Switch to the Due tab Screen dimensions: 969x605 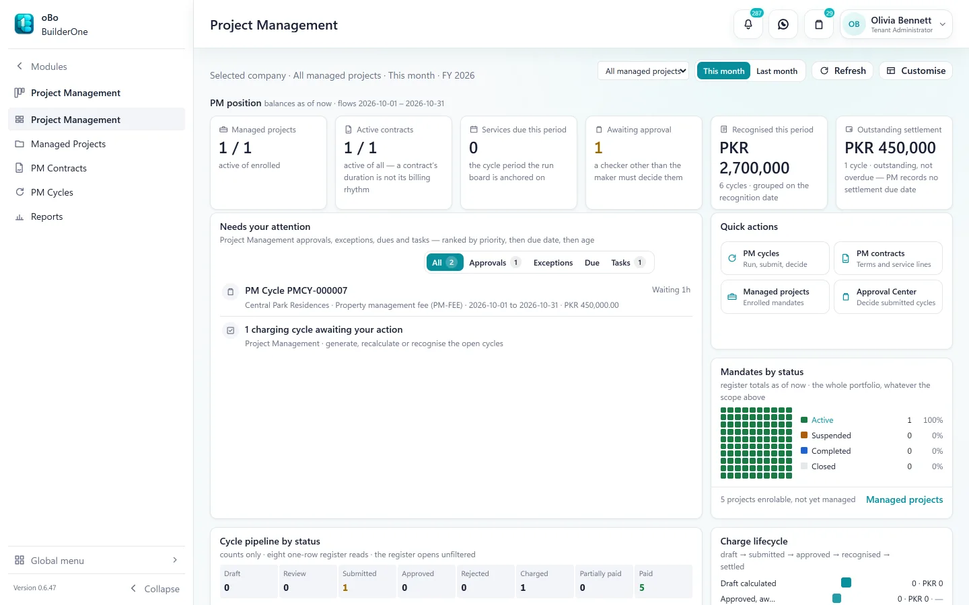(x=592, y=262)
